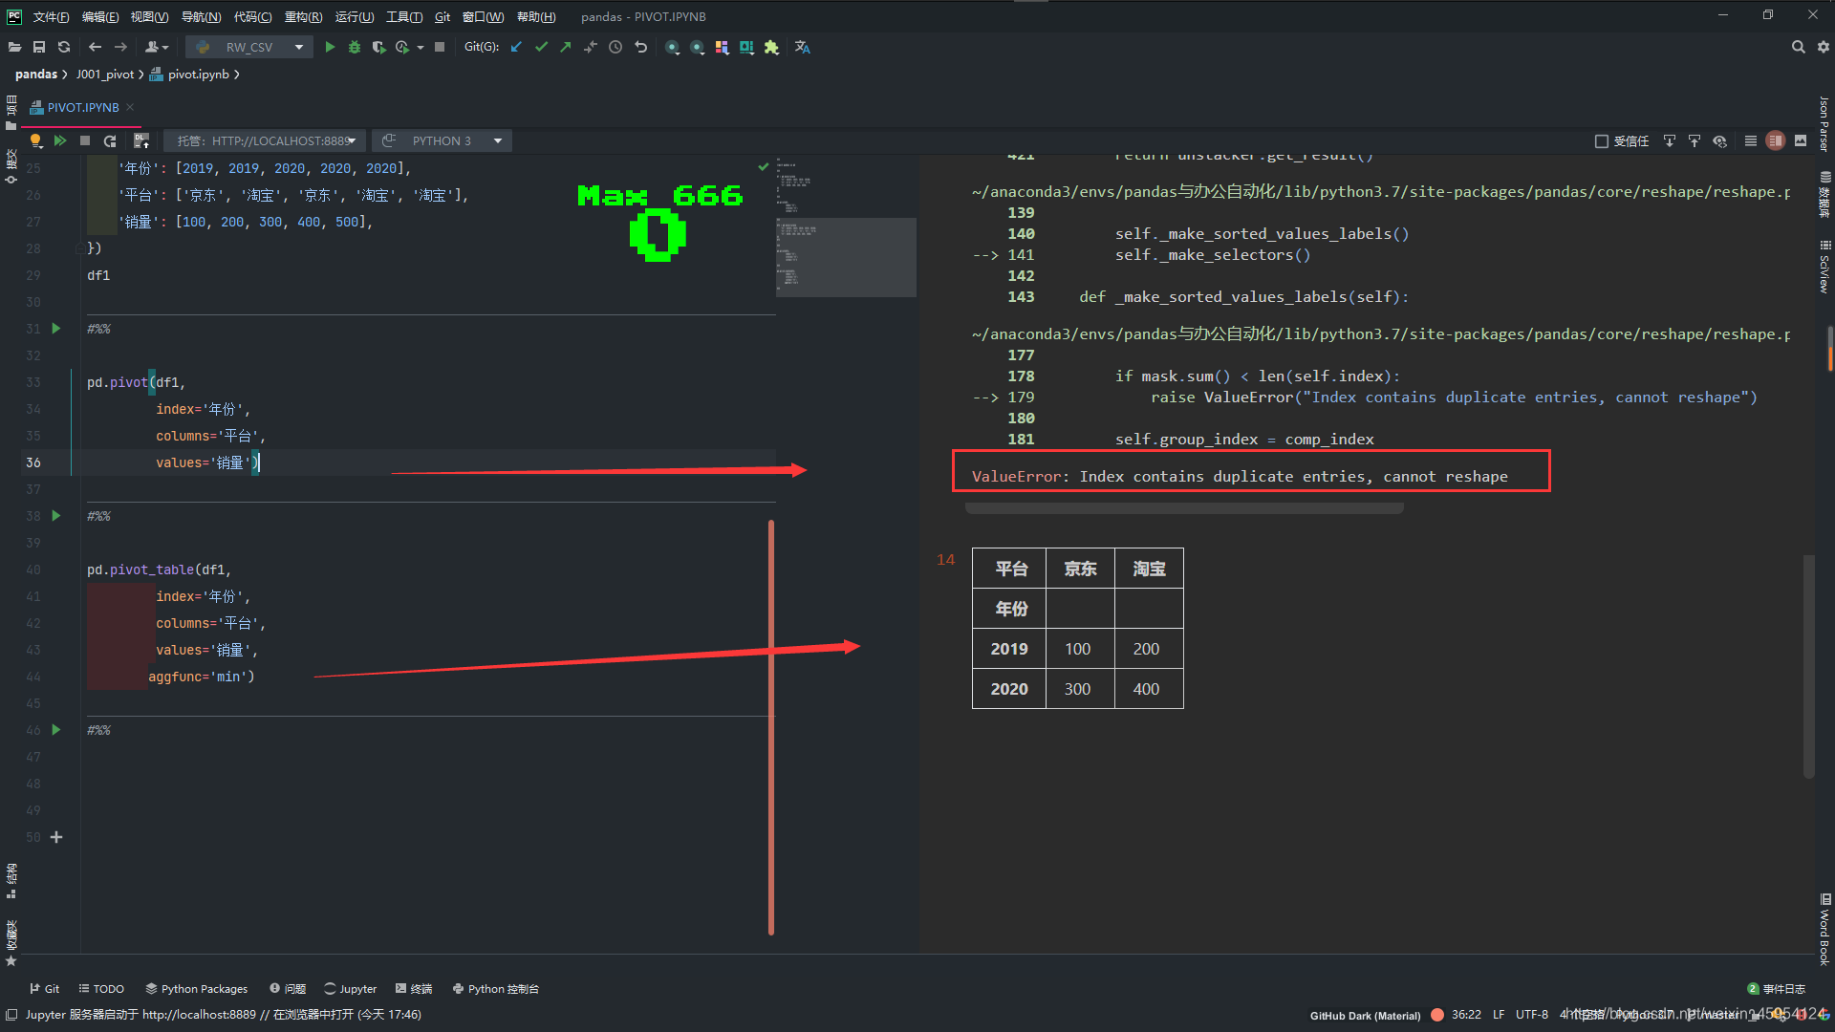Click the Add new cell plus icon
1835x1032 pixels.
56,837
